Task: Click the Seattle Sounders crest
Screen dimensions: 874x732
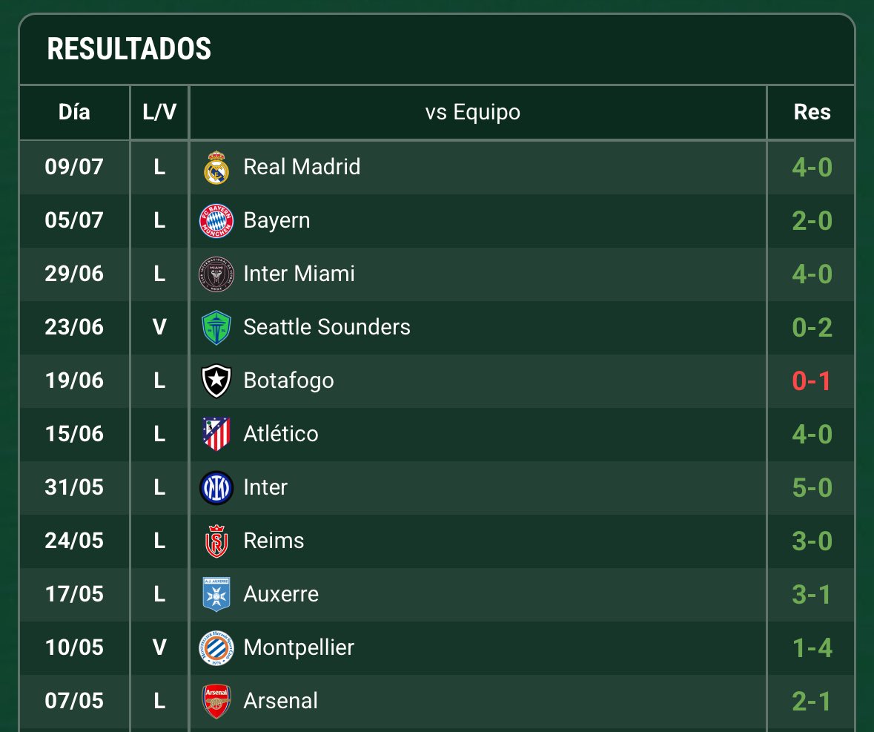Action: tap(216, 328)
